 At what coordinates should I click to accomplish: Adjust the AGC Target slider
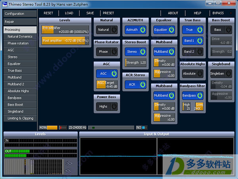107,84
